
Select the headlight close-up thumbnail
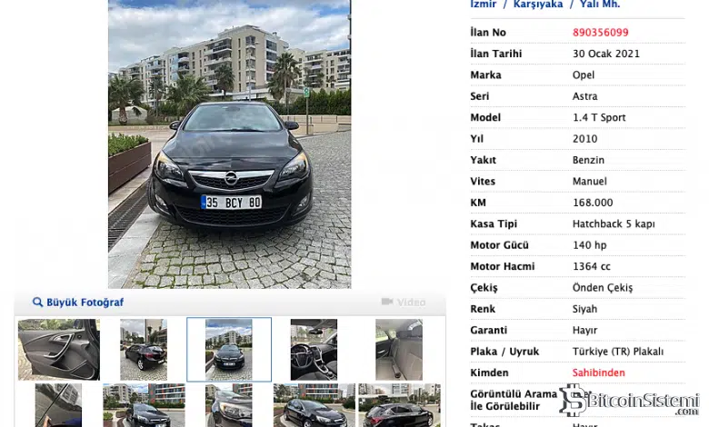229,405
